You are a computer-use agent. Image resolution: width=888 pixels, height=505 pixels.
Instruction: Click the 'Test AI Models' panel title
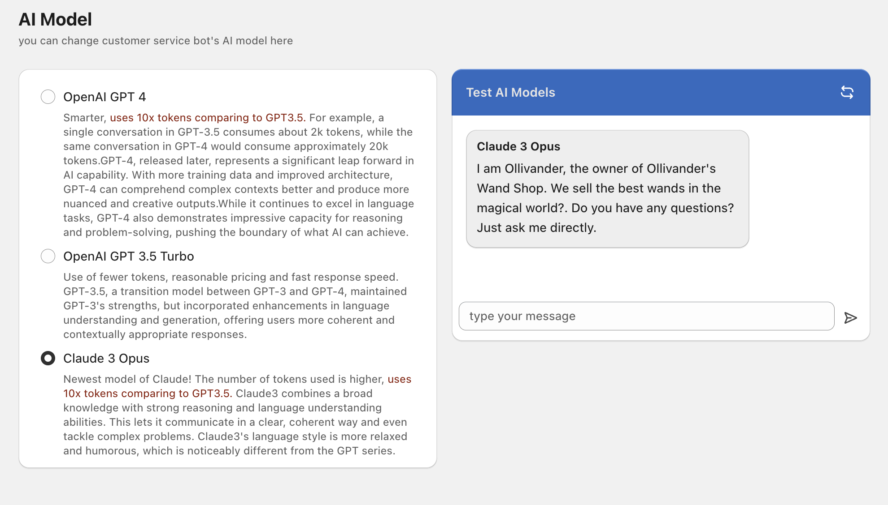click(x=510, y=92)
